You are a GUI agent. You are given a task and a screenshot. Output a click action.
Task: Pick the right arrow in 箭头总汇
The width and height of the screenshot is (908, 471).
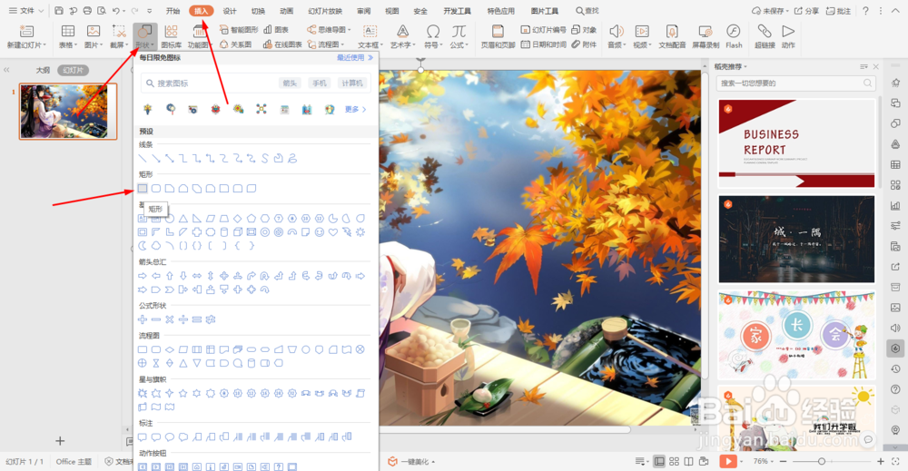(143, 276)
